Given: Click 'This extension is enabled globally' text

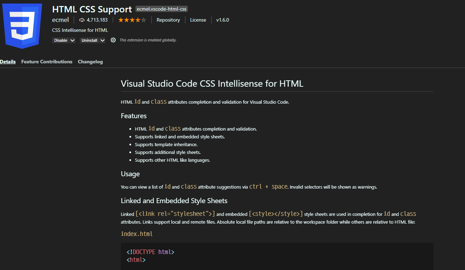Looking at the screenshot, I should click(148, 40).
